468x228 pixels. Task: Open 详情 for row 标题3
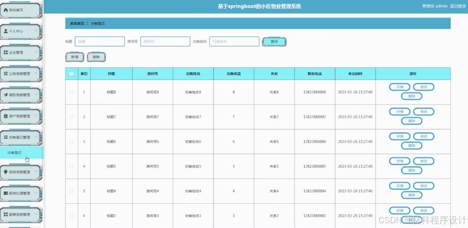coord(400,210)
